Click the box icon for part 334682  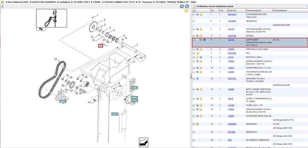tap(201, 89)
